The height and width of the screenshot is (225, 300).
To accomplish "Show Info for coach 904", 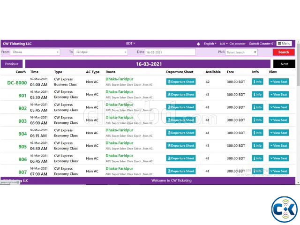I will pyautogui.click(x=257, y=133).
